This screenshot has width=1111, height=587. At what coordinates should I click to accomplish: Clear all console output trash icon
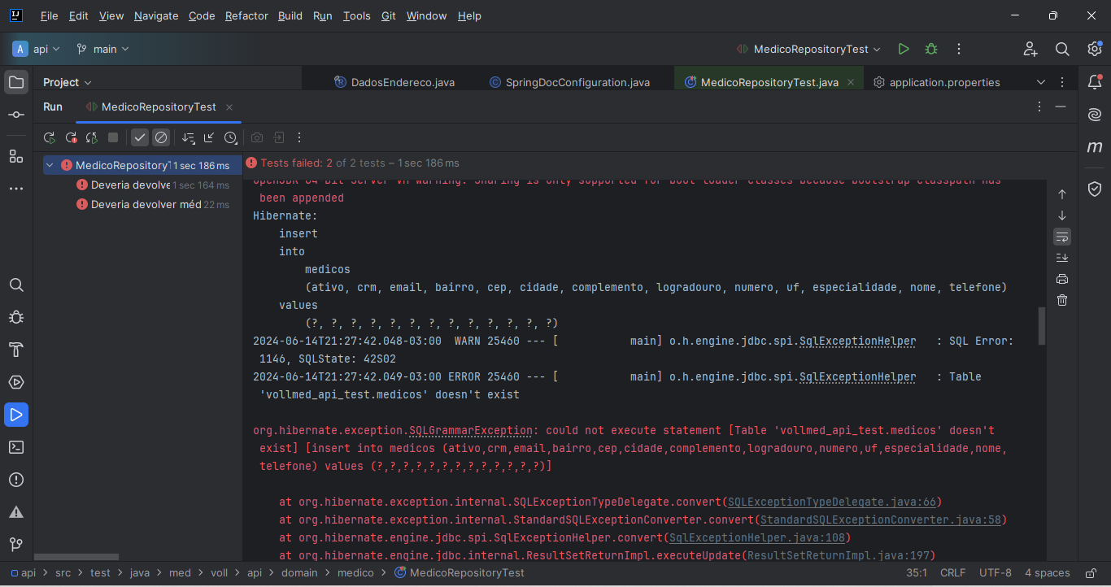tap(1062, 300)
